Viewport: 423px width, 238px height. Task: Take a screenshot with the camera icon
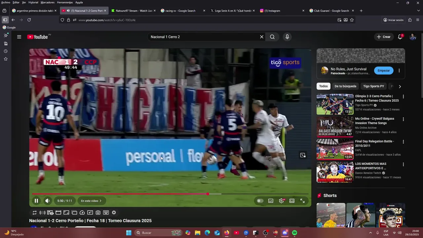98,213
